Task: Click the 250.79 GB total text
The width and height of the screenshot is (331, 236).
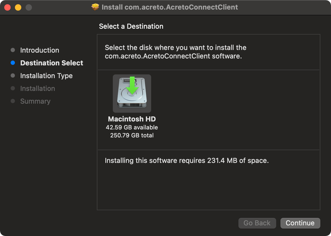Action: pyautogui.click(x=132, y=135)
